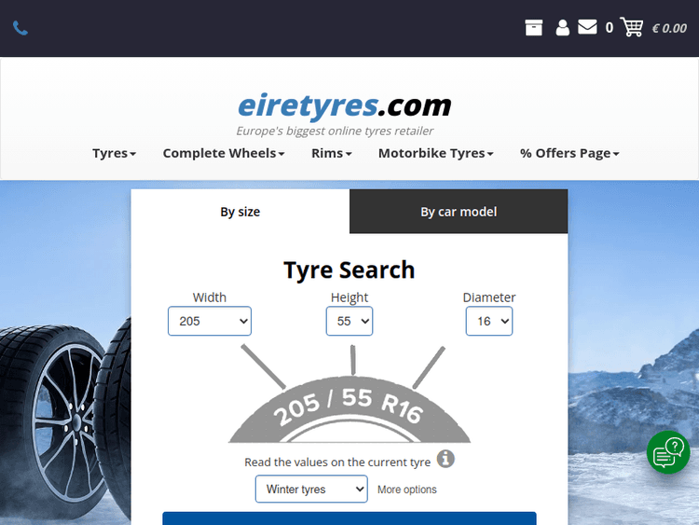Screen dimensions: 699x525
Task: Open the user account icon
Action: [x=563, y=28]
